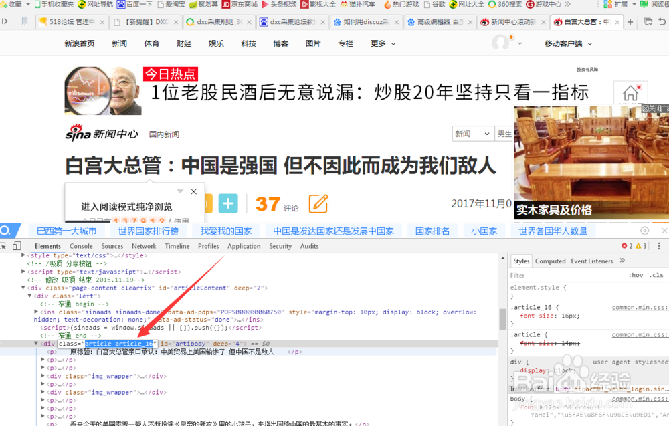
Task: Open the 移动客户端 dropdown
Action: (x=568, y=43)
